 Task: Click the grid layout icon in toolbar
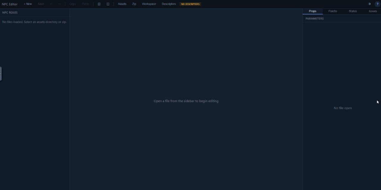click(x=99, y=4)
